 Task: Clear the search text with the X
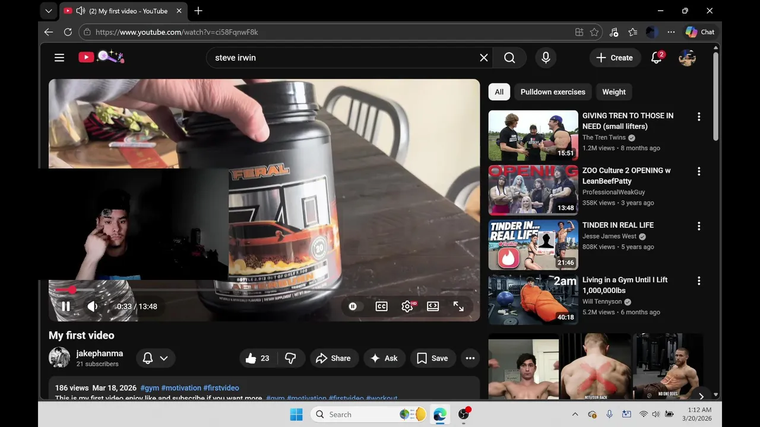pos(484,58)
